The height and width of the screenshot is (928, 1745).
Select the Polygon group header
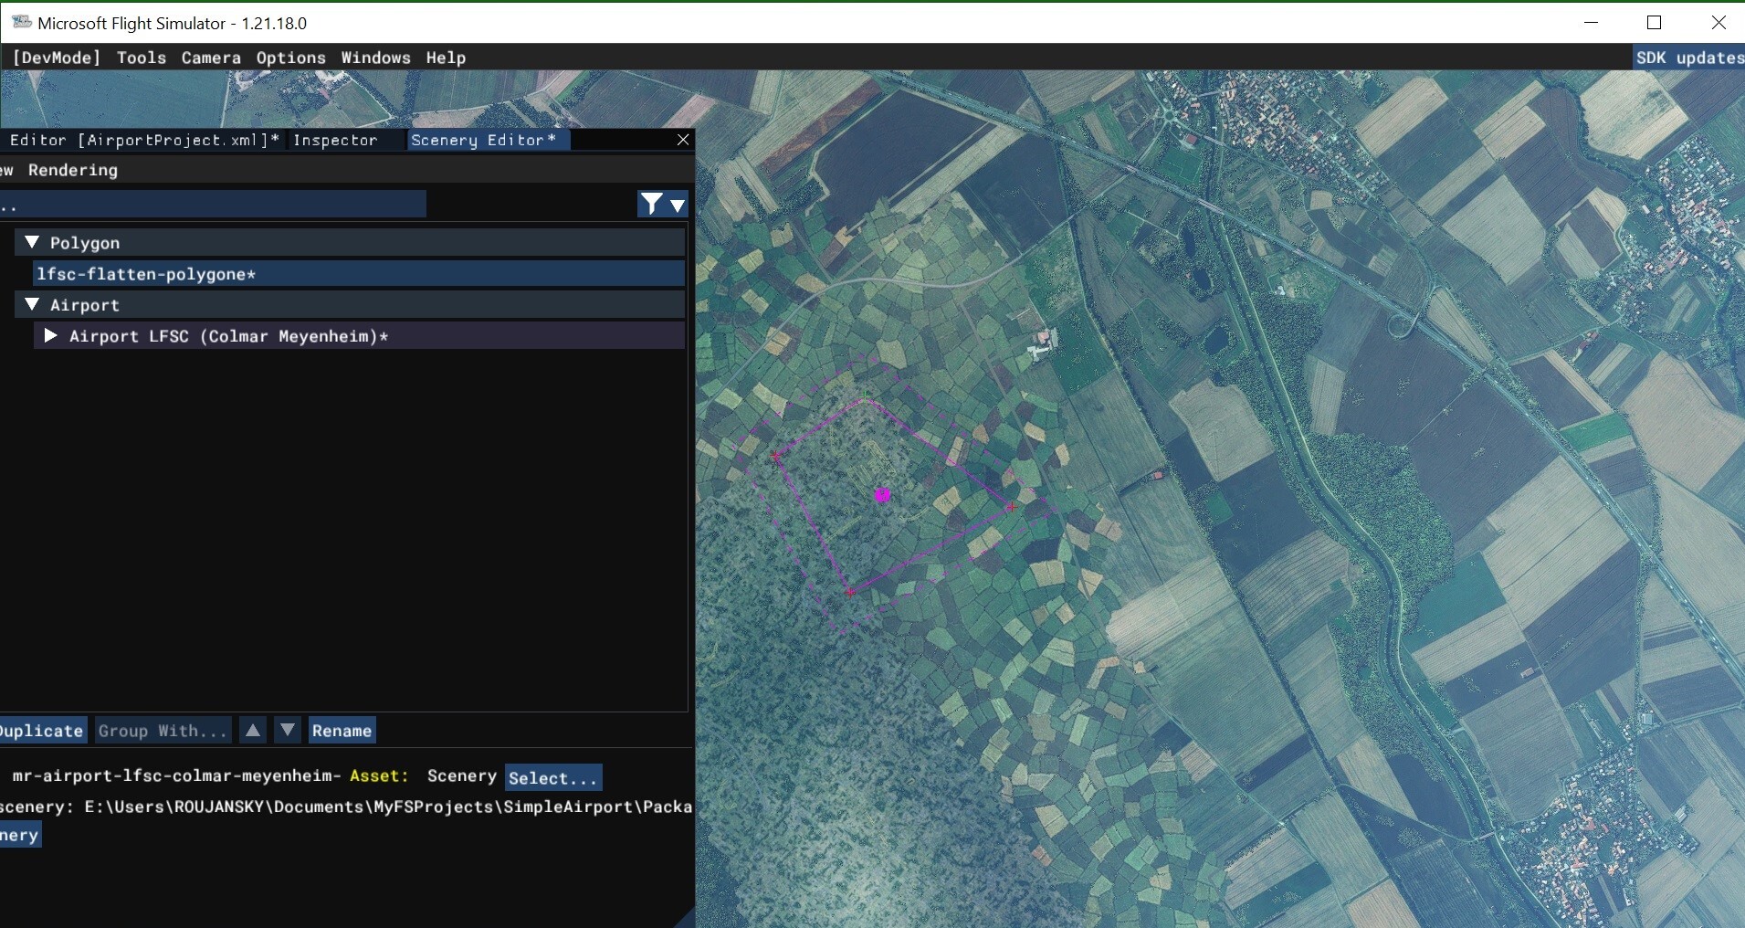[350, 243]
